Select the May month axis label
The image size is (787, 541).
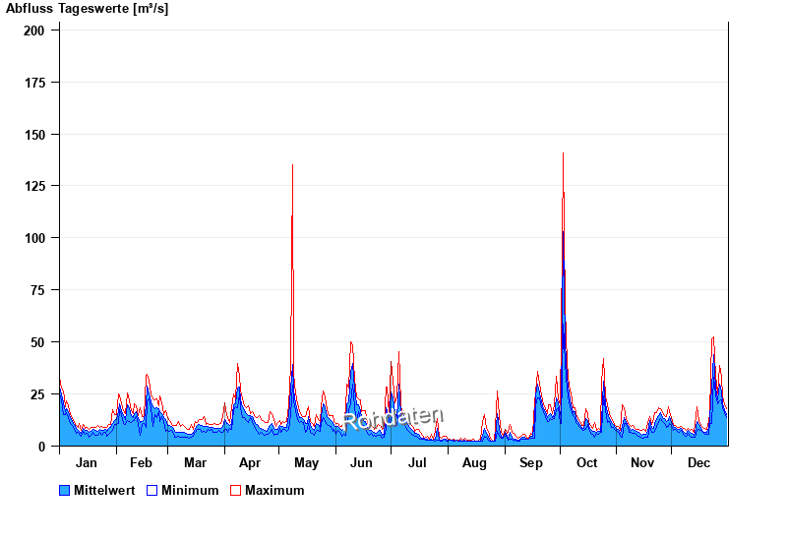click(306, 463)
